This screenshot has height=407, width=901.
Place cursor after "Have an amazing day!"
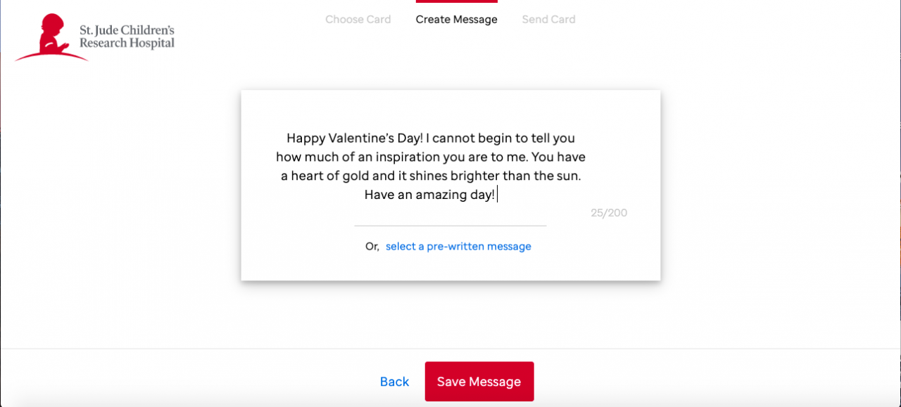tap(497, 195)
